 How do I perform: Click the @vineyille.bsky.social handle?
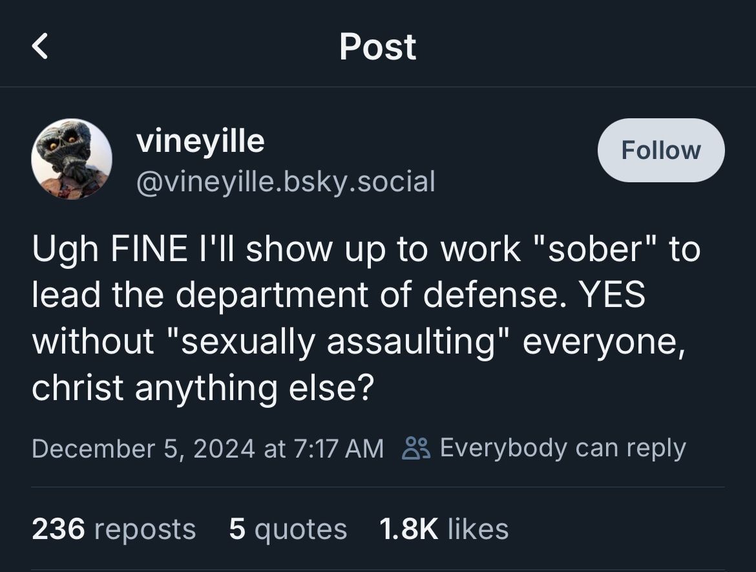[x=286, y=182]
